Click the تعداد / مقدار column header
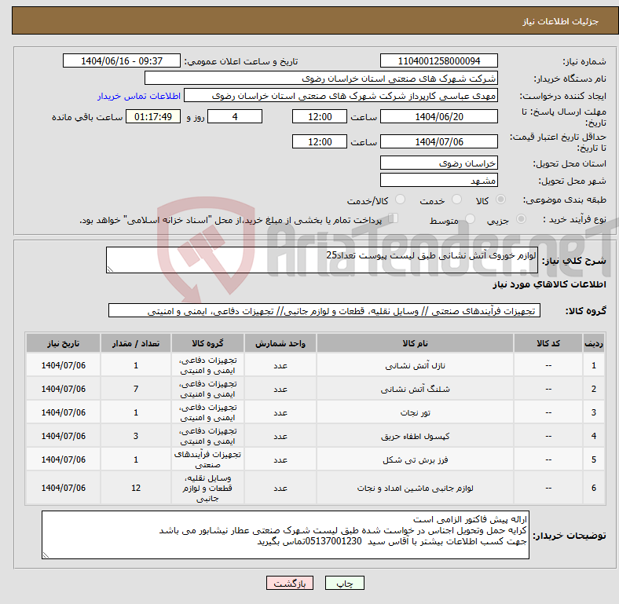This screenshot has width=619, height=604. [x=136, y=343]
